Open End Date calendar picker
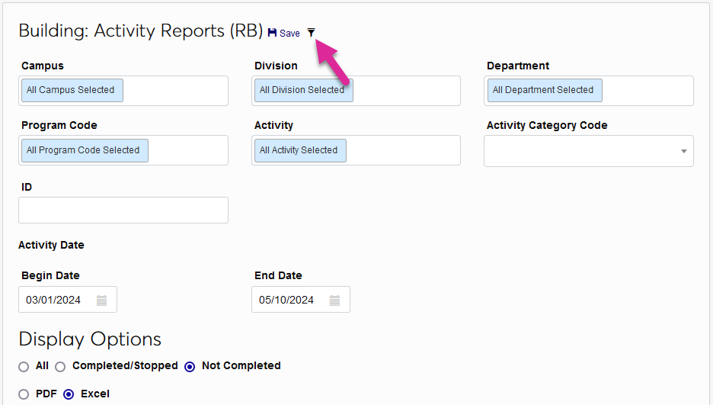 pyautogui.click(x=334, y=301)
